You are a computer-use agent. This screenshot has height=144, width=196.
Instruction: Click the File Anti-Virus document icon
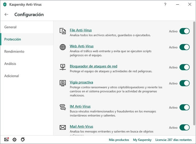(63, 31)
